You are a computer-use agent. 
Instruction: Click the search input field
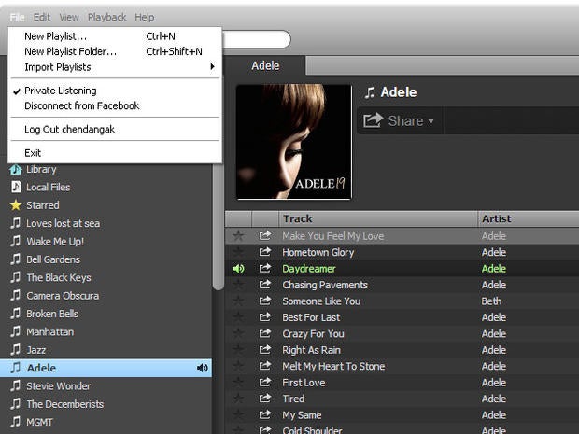coord(256,39)
